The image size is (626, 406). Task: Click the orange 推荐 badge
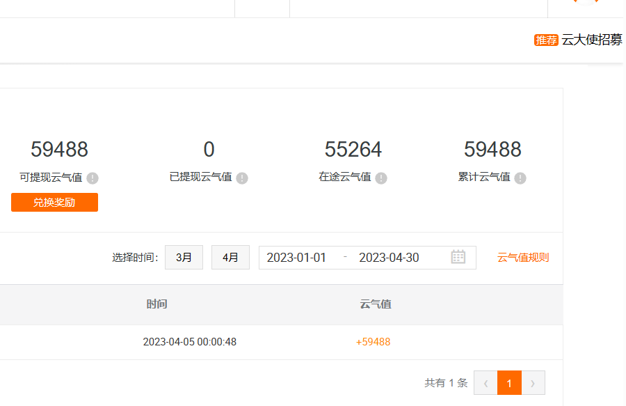point(546,40)
